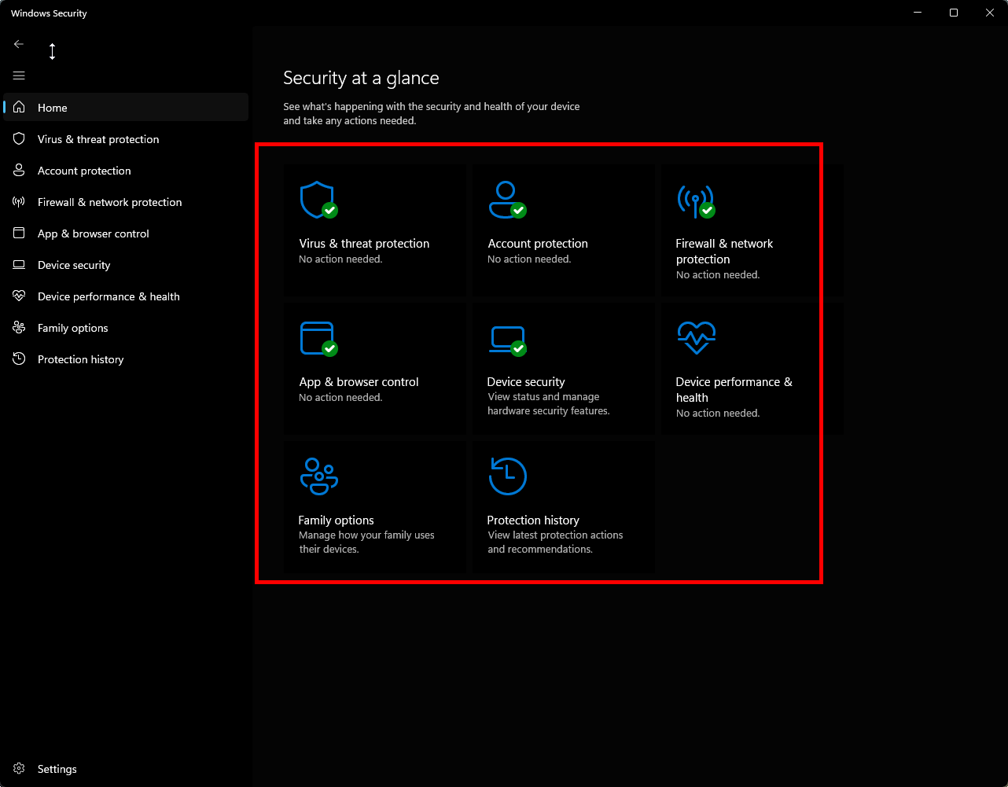The height and width of the screenshot is (787, 1008).
Task: Click the "Windows Security" window title
Action: [x=49, y=13]
